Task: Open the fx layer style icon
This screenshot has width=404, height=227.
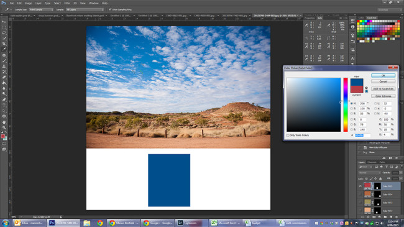Action: point(369,217)
